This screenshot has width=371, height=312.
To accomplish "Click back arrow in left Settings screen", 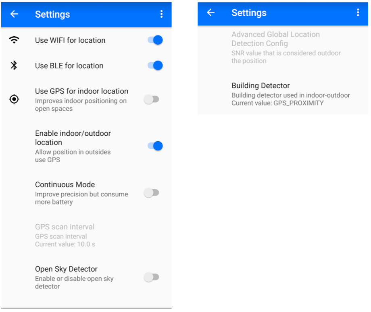I will click(14, 14).
